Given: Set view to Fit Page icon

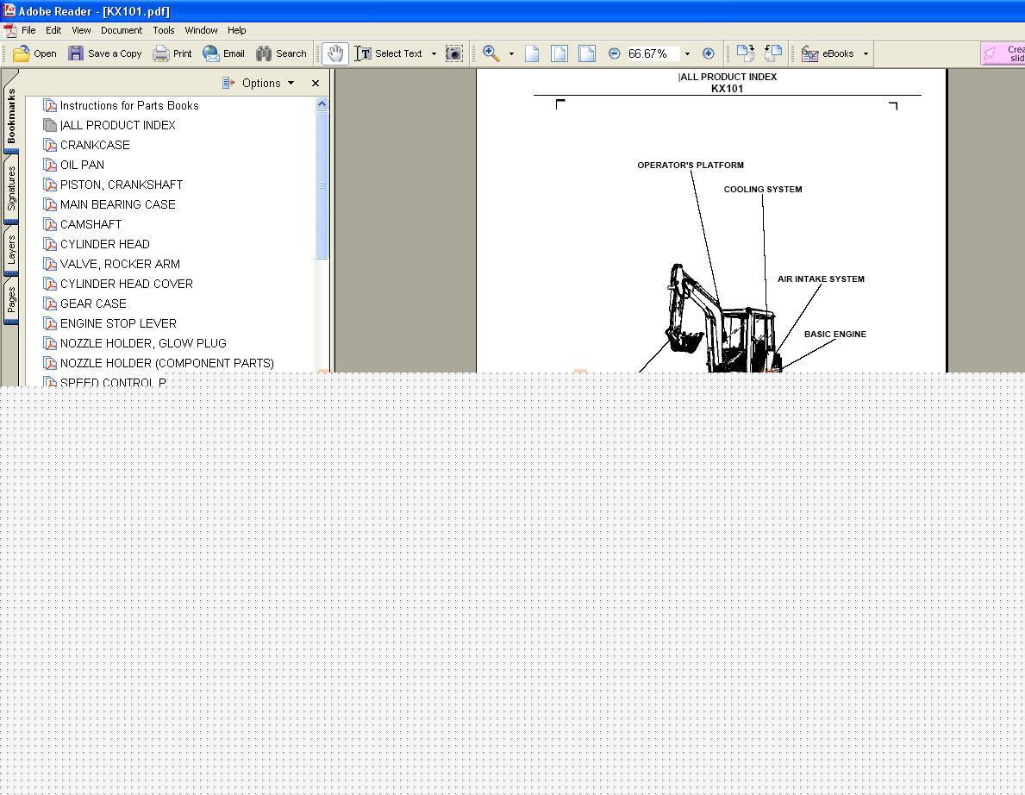Looking at the screenshot, I should 559,53.
